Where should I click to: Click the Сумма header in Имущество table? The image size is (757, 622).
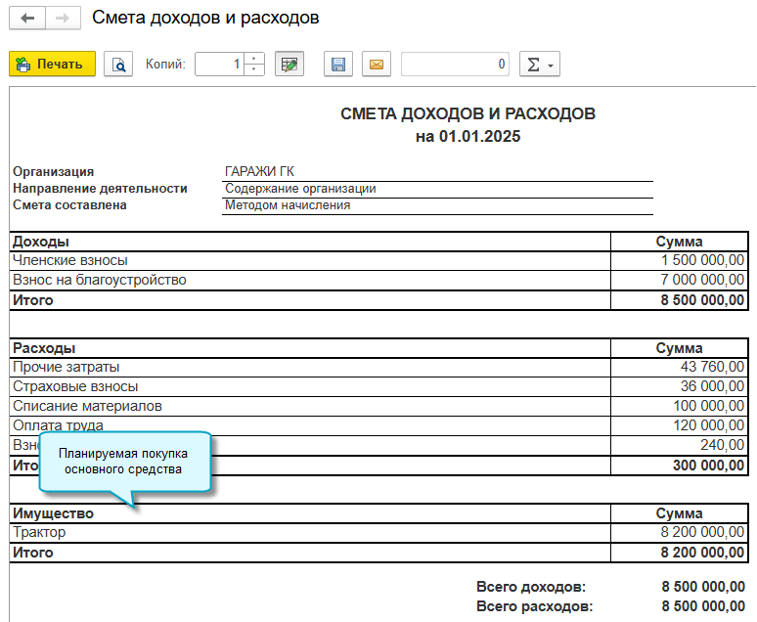680,513
